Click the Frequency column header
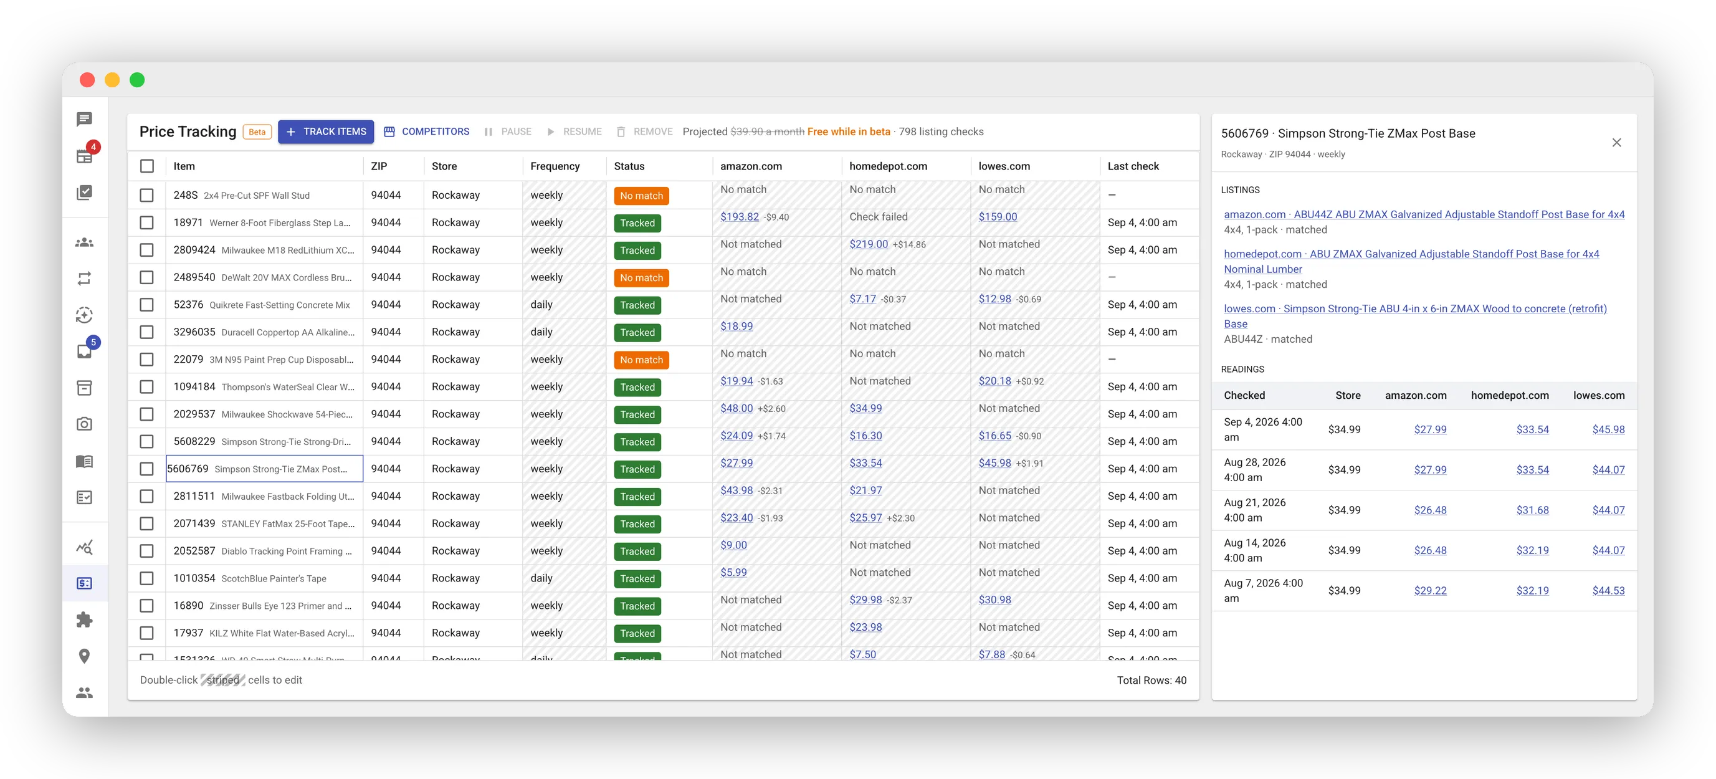 (x=565, y=166)
